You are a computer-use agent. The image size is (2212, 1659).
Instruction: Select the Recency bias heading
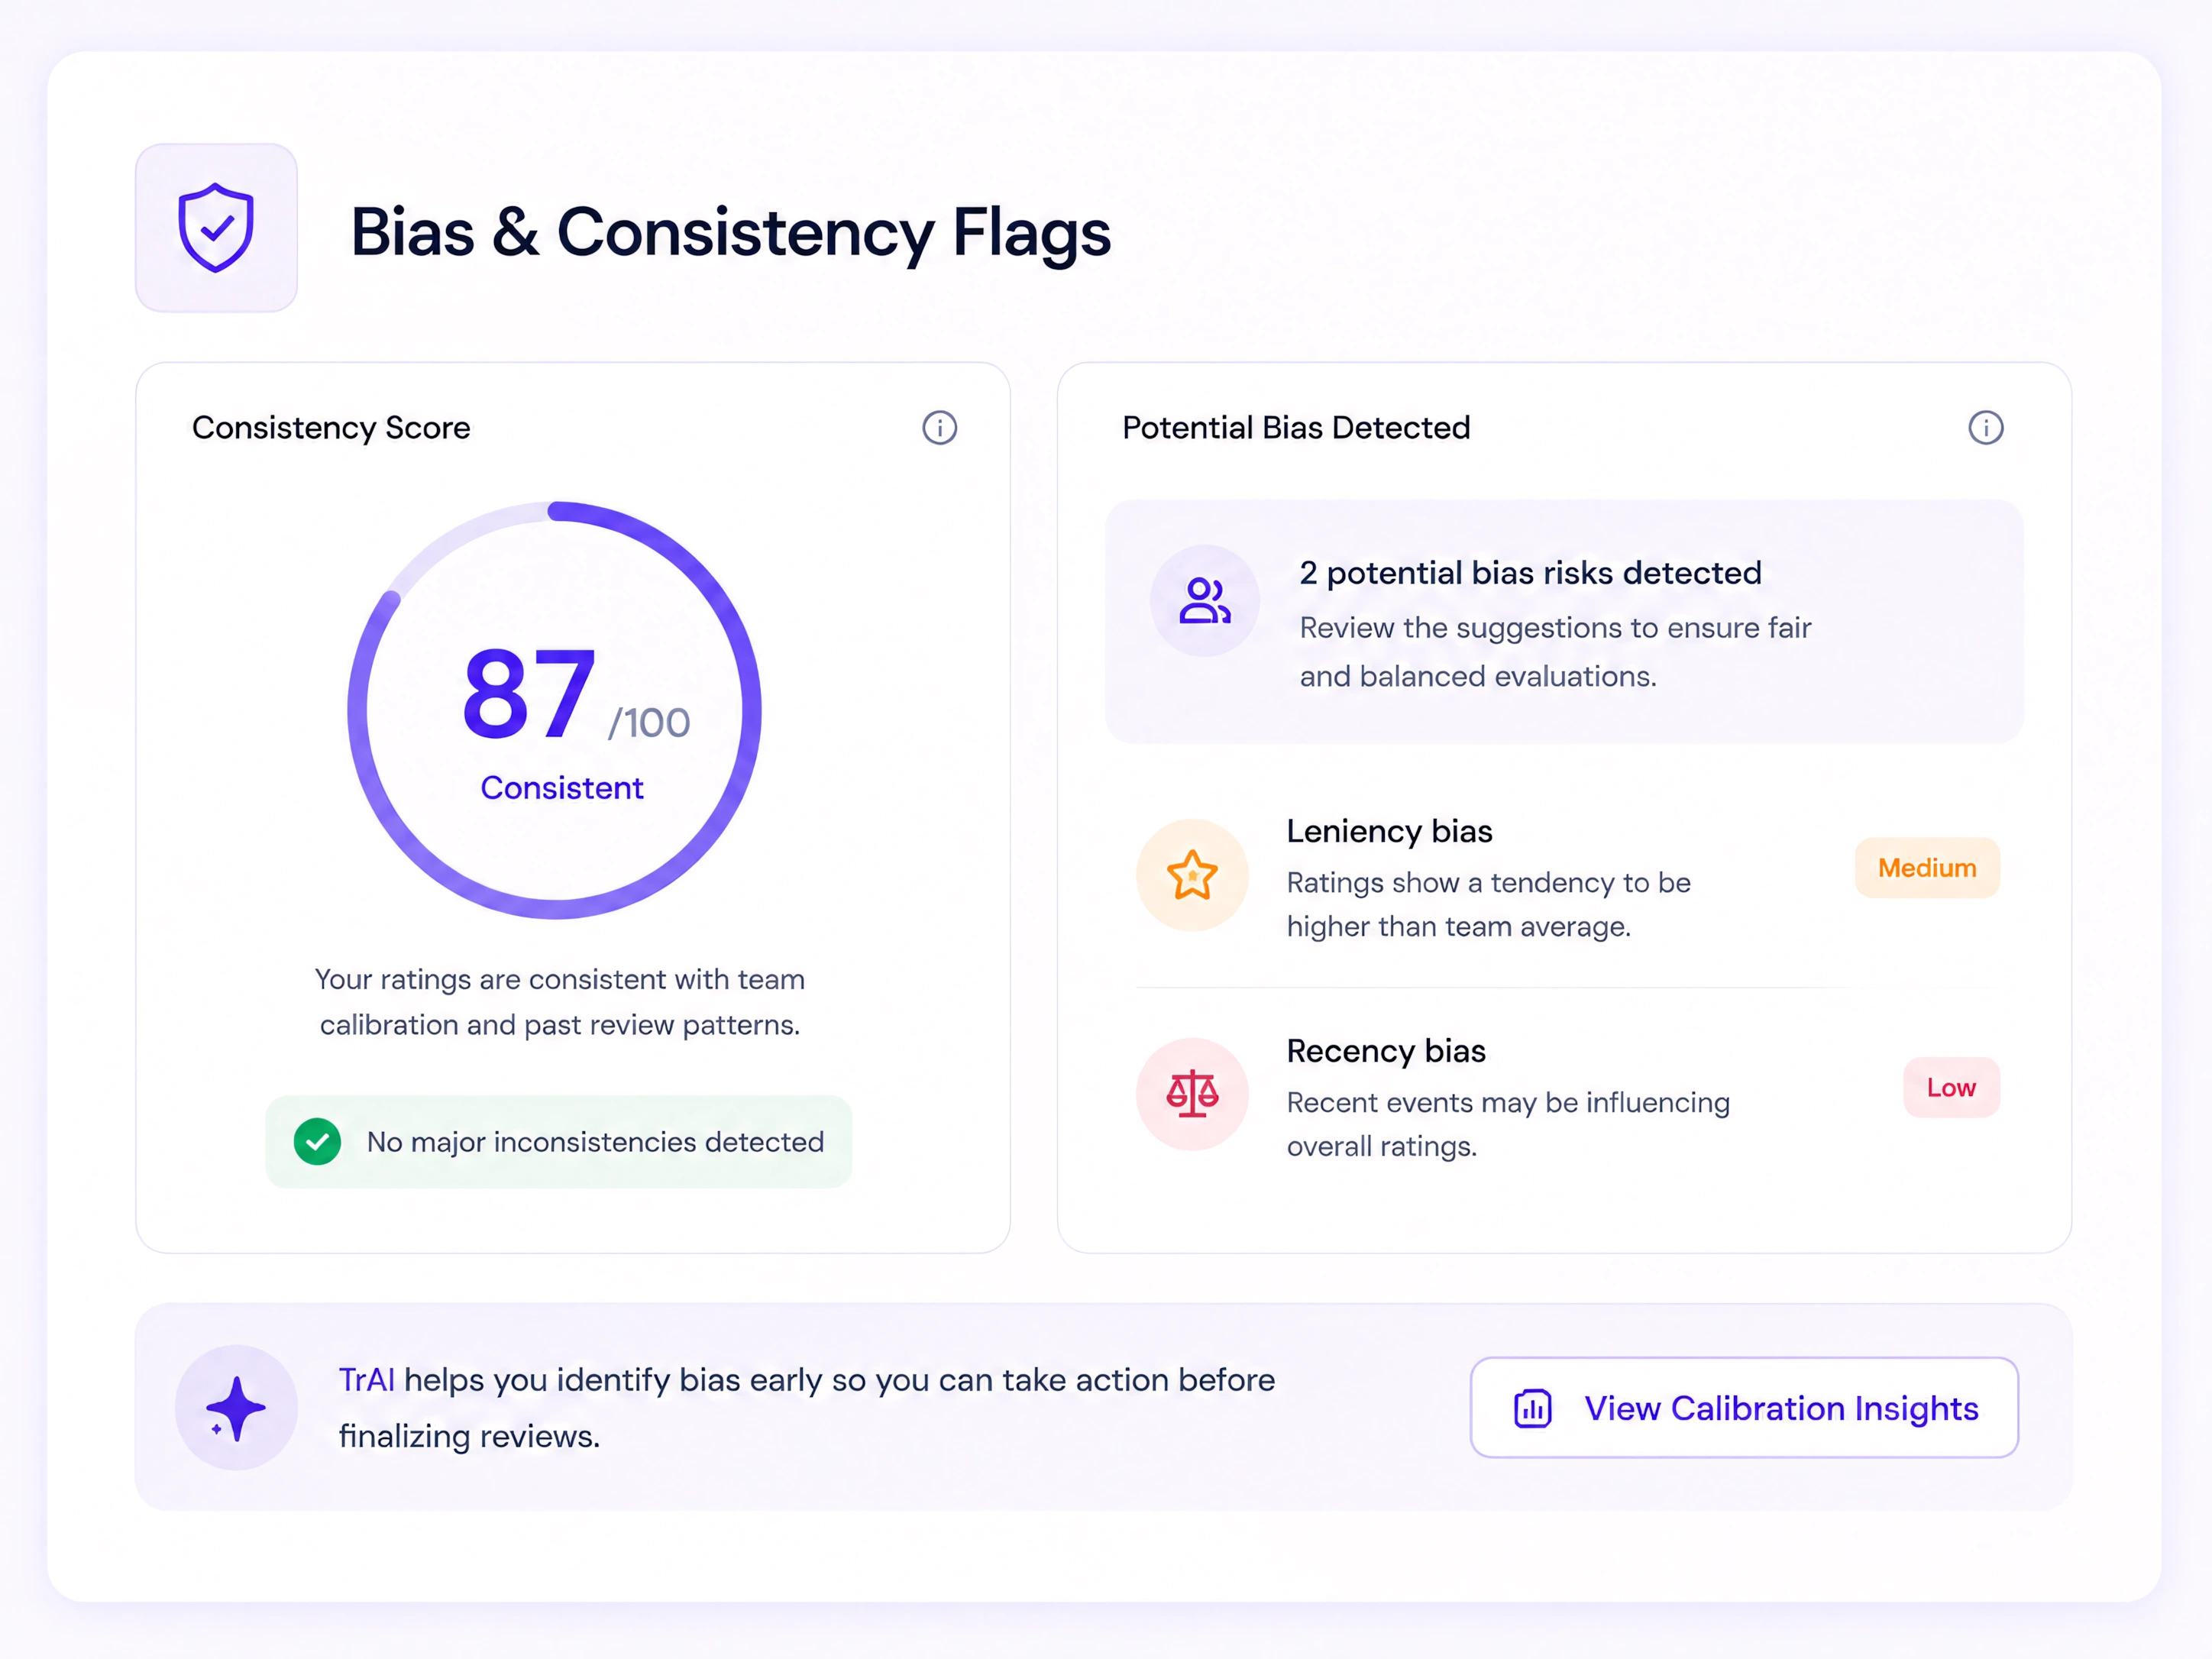click(1386, 1051)
